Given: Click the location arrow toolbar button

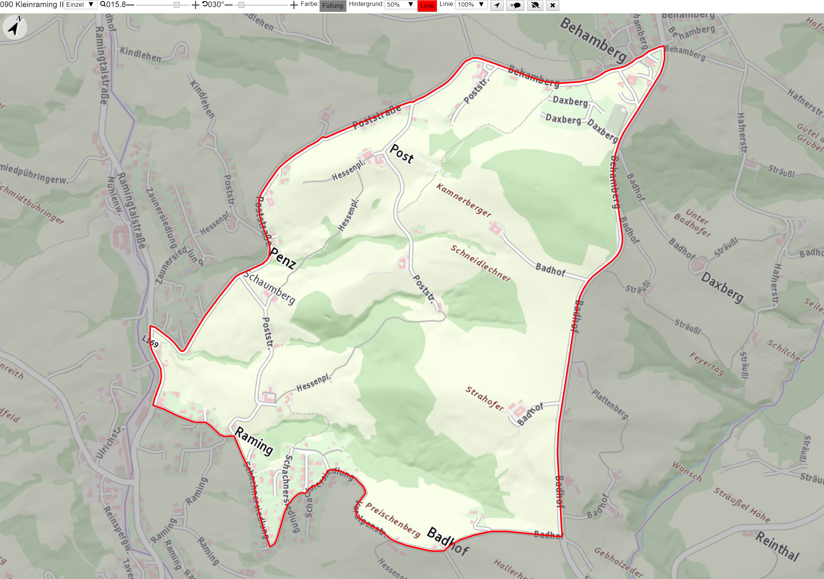Looking at the screenshot, I should pyautogui.click(x=497, y=5).
